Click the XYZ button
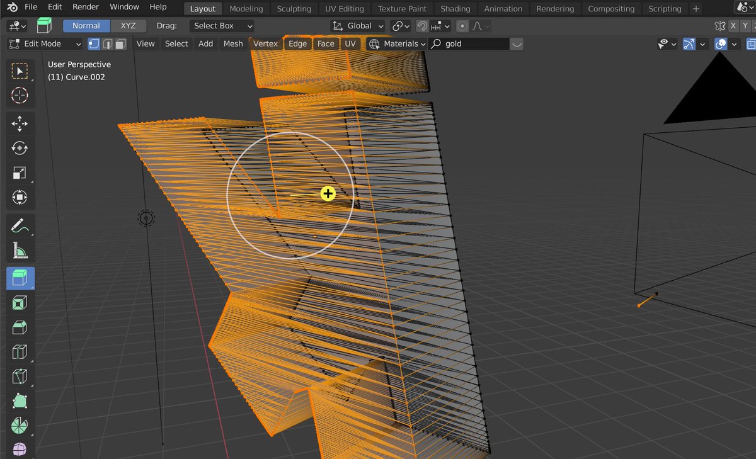 [129, 26]
